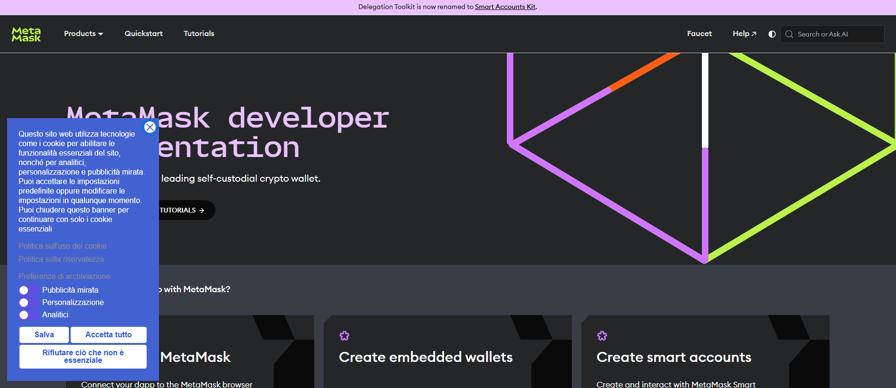
Task: Enable Pubblicità mirata toggle
Action: point(28,290)
